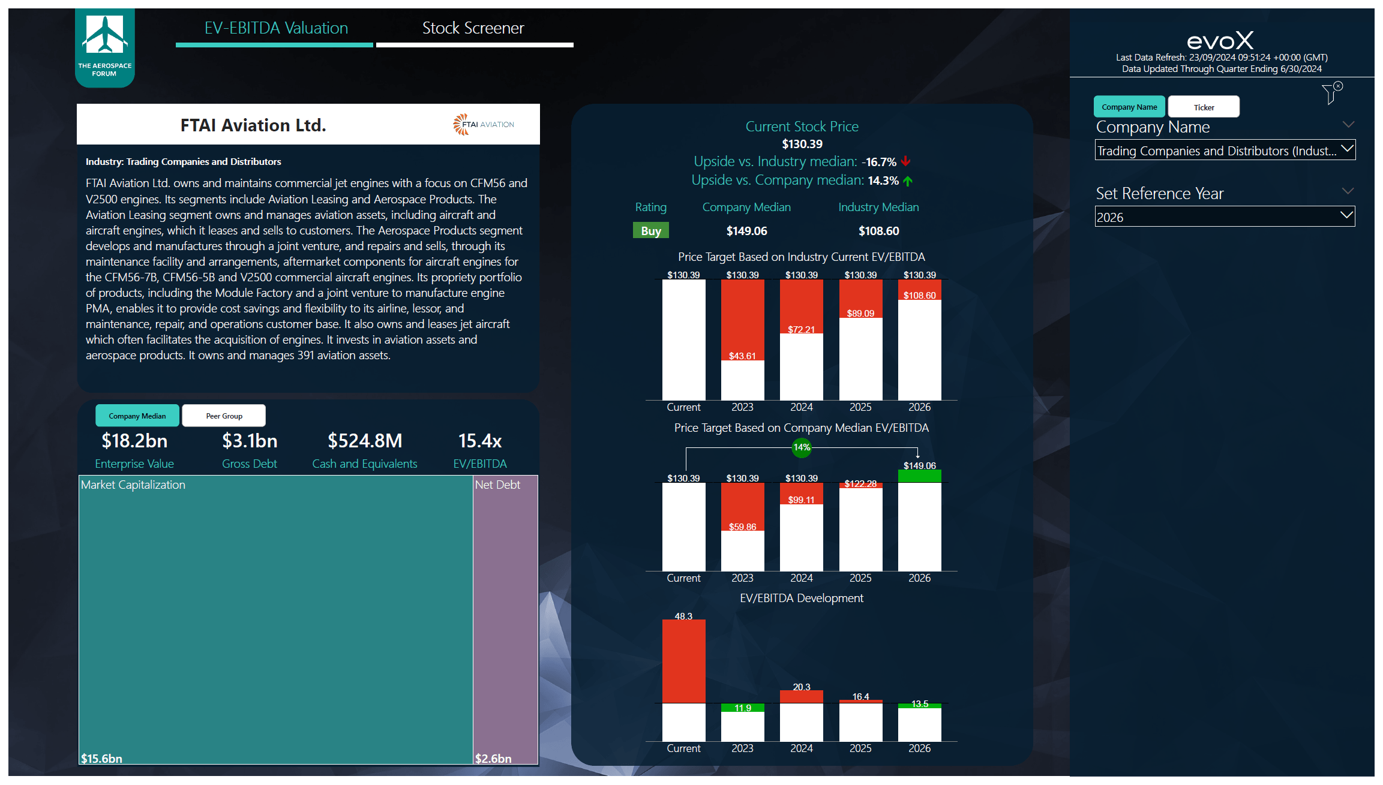Click the 13.5 value on 2026 EV/EBITDA bar
The image size is (1383, 785).
pos(920,704)
